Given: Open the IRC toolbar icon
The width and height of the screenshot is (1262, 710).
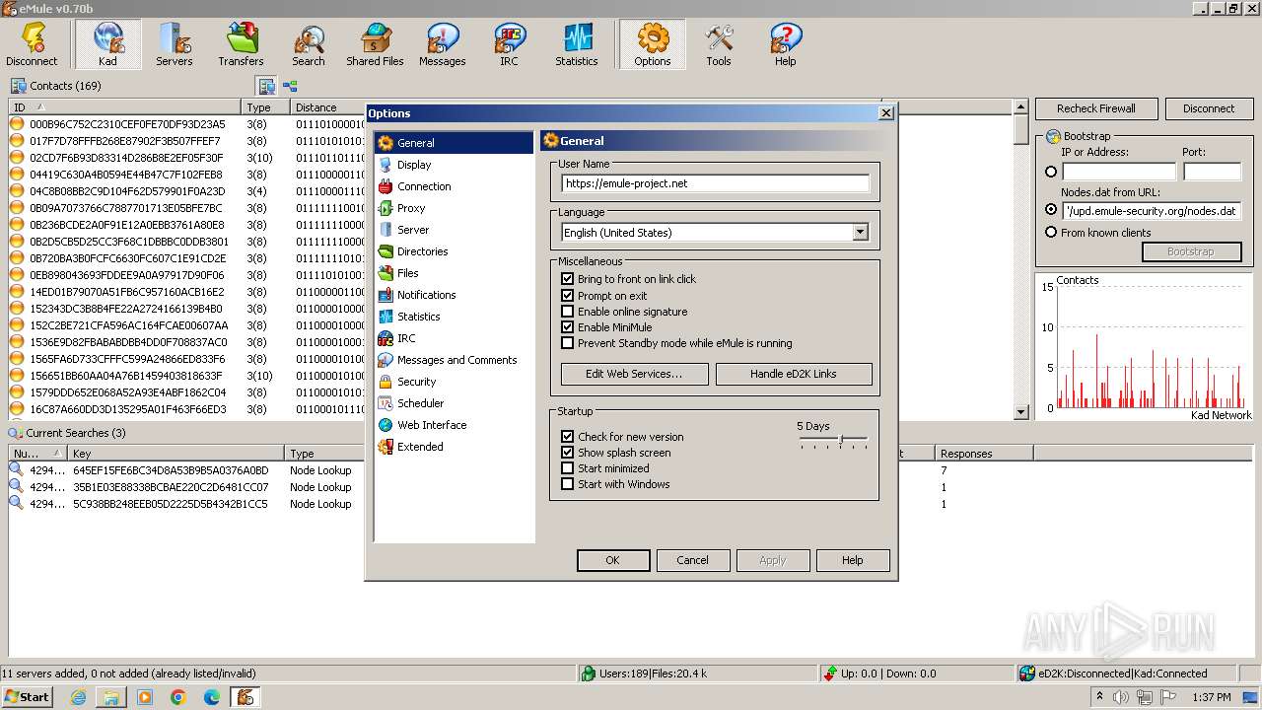Looking at the screenshot, I should click(x=510, y=44).
